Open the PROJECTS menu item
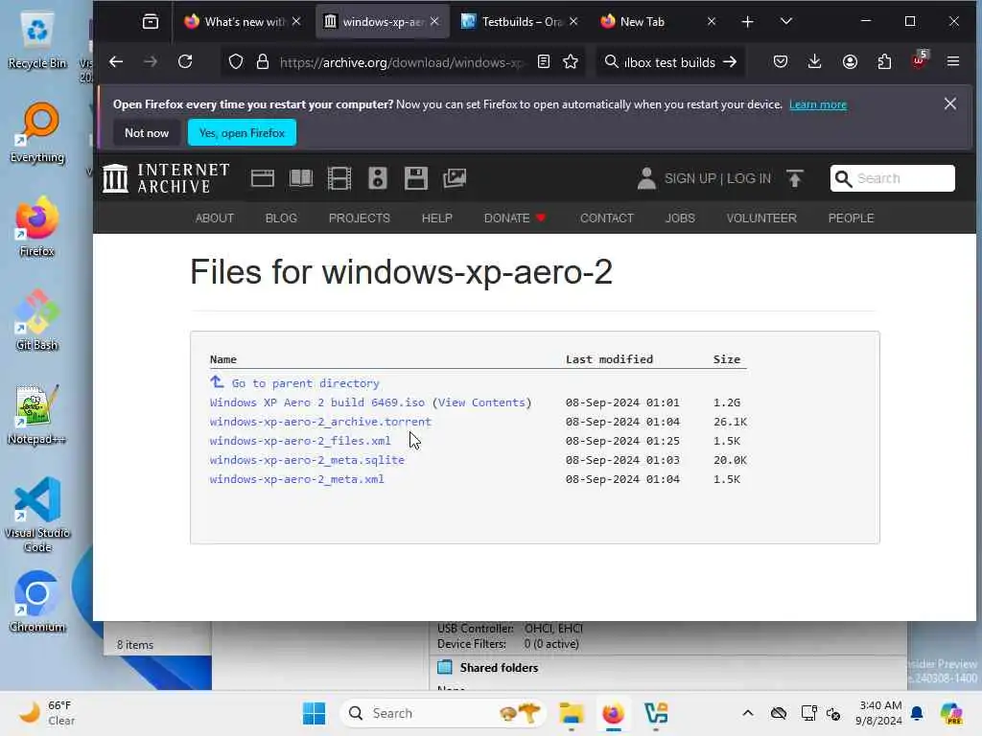This screenshot has width=982, height=736. coord(360,218)
